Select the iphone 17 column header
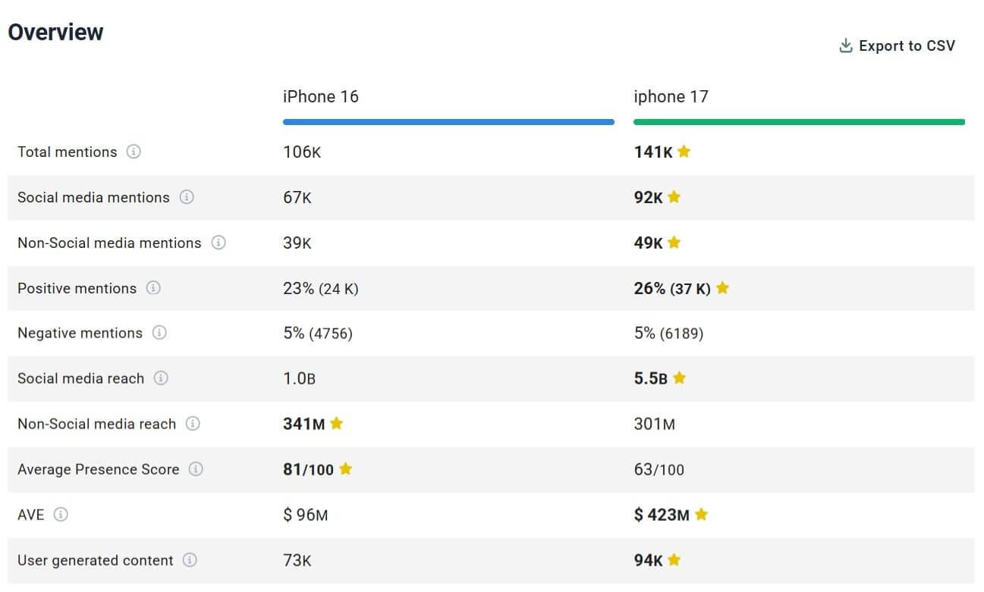Viewport: 984px width, 592px height. pyautogui.click(x=671, y=97)
